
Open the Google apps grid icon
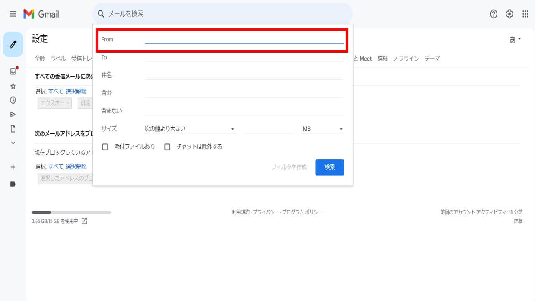point(525,14)
